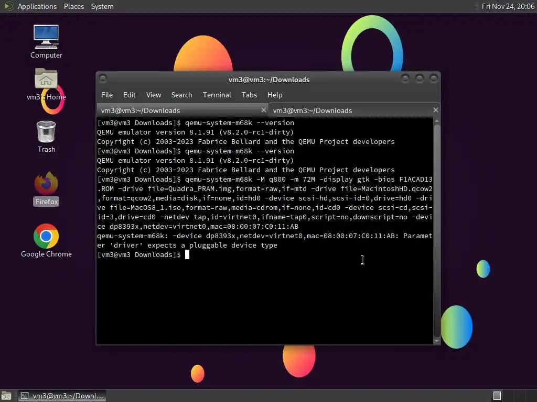Open the Applications menu in top panel

[x=37, y=6]
